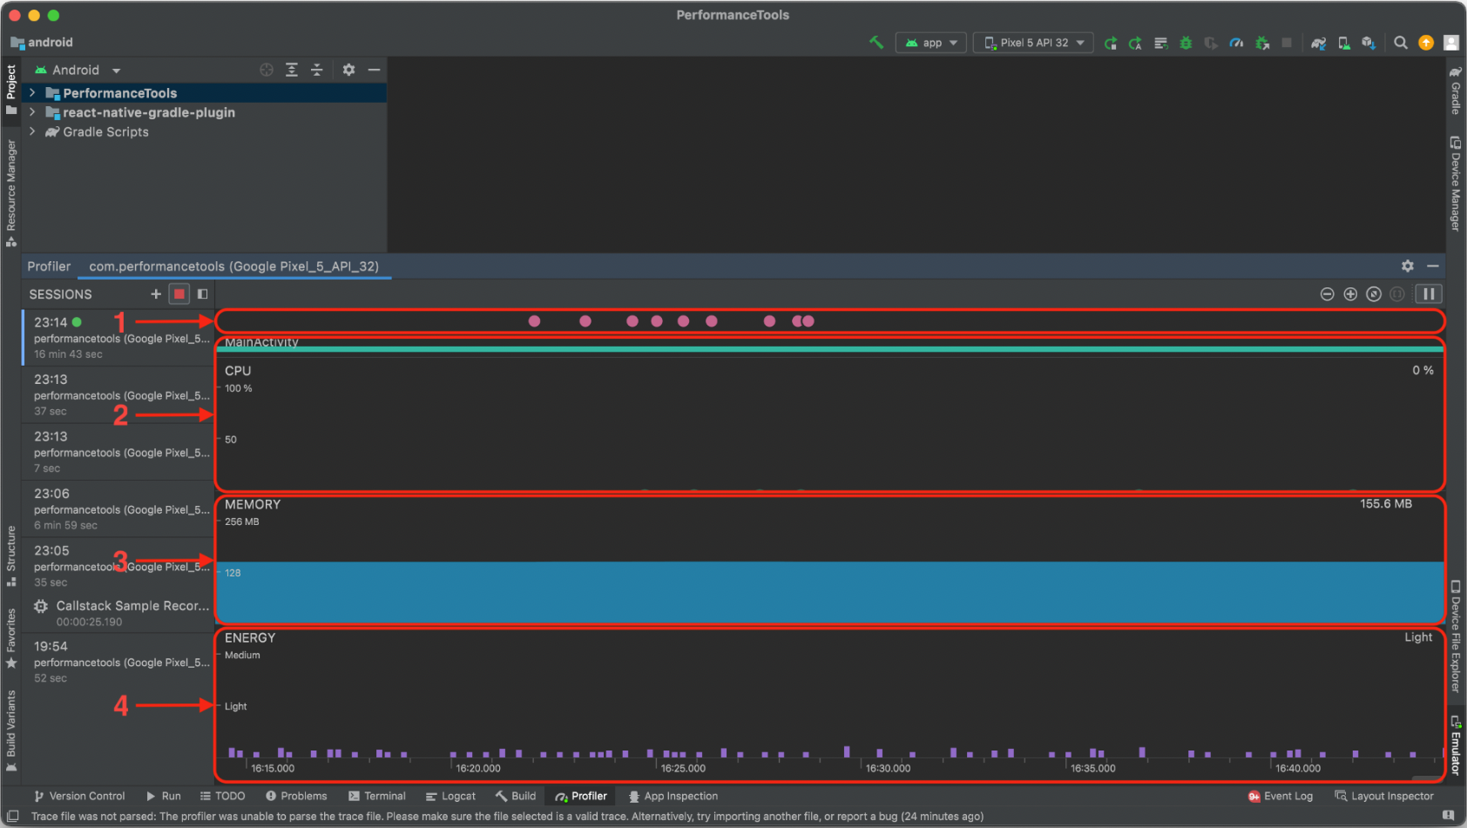
Task: Minimize the Profiler tool window
Action: [1433, 266]
